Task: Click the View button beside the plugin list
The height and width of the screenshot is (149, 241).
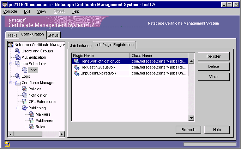Action: pyautogui.click(x=213, y=77)
